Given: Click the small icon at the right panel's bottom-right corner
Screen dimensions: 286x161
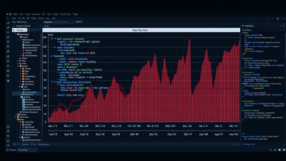Looking at the screenshot, I should click(x=284, y=144).
